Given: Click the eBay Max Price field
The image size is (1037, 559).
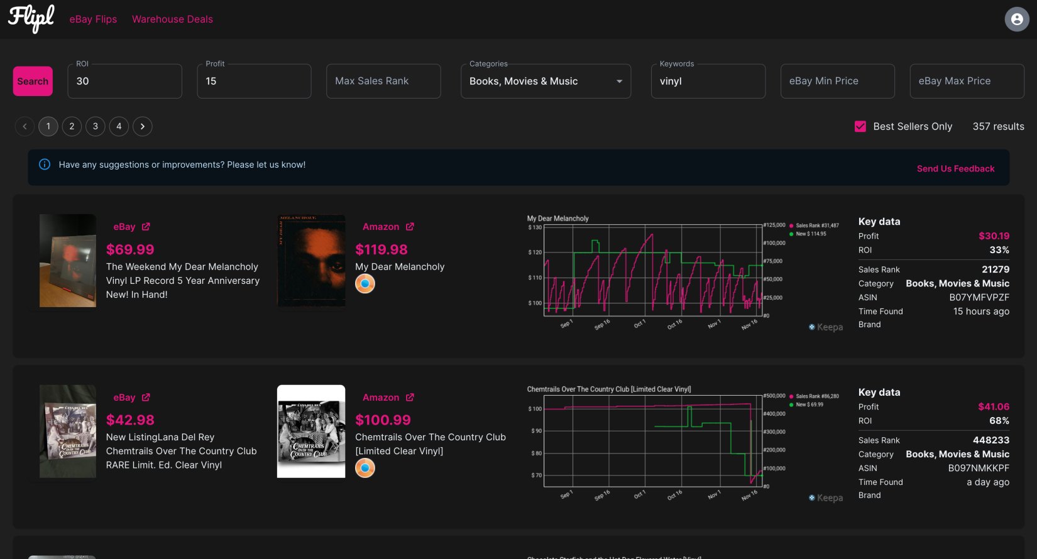Looking at the screenshot, I should (967, 81).
